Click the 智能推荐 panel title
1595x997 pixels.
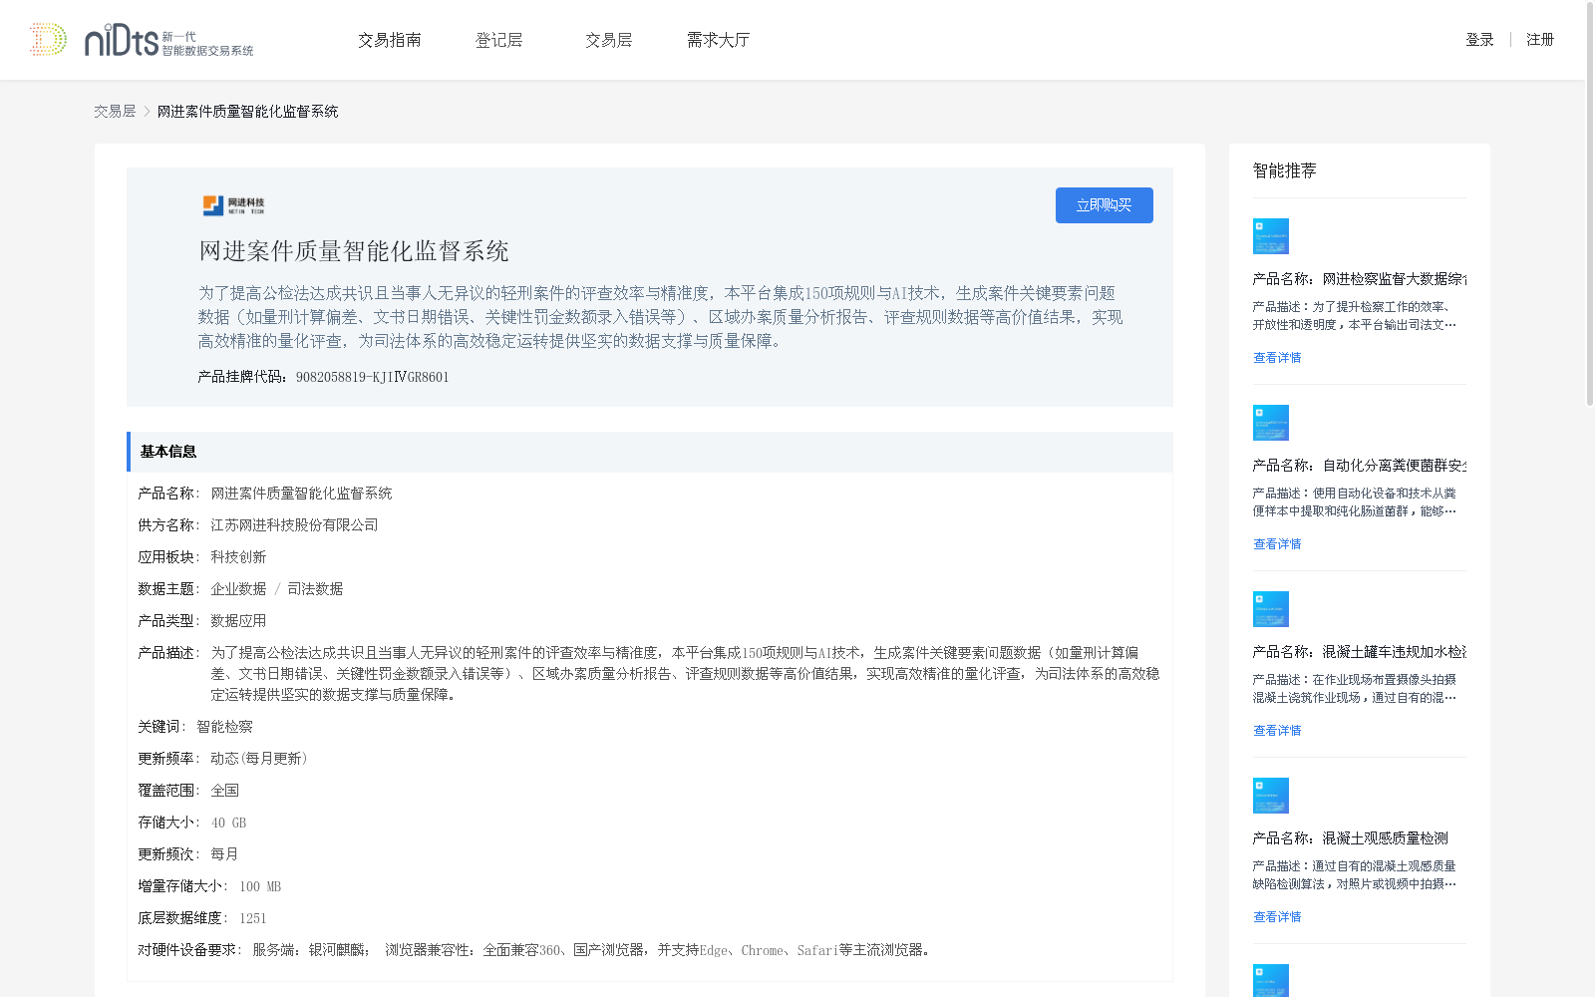(1284, 170)
